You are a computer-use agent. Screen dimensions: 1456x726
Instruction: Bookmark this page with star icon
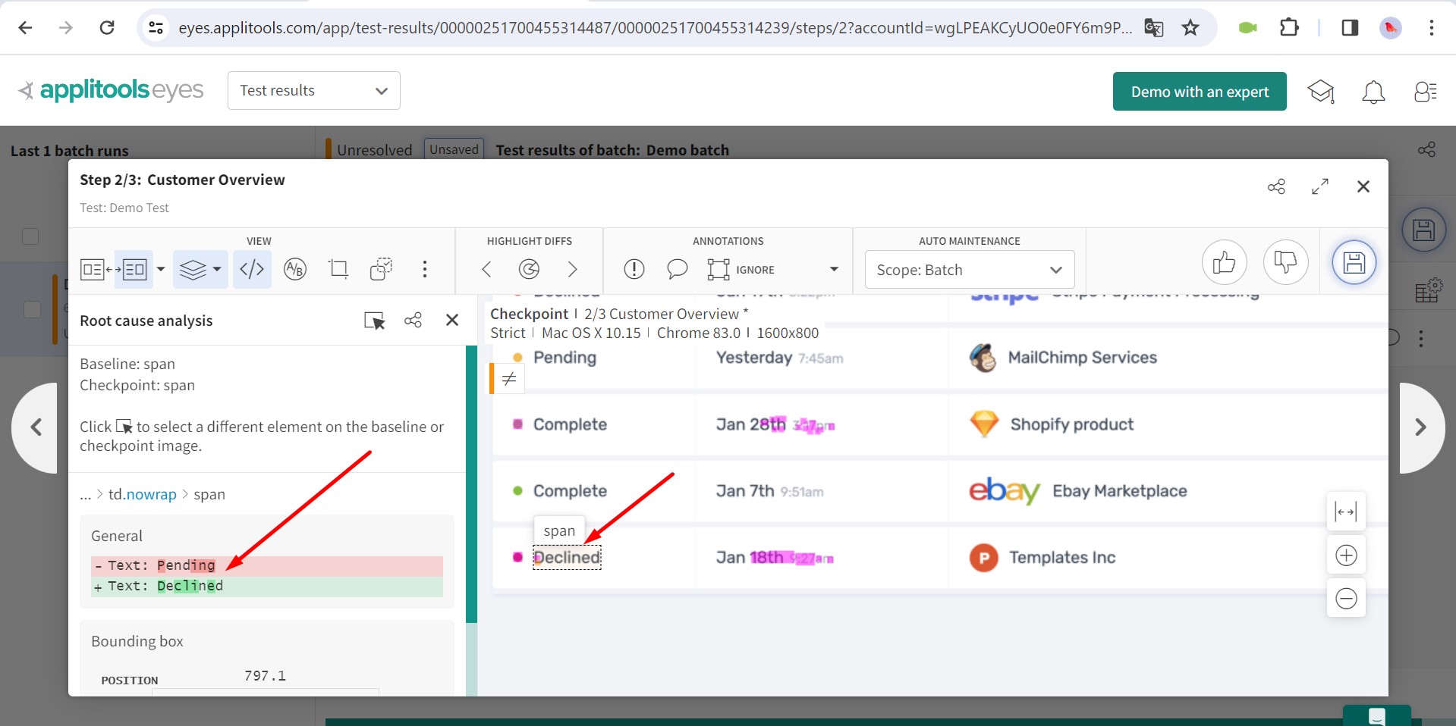click(1190, 28)
